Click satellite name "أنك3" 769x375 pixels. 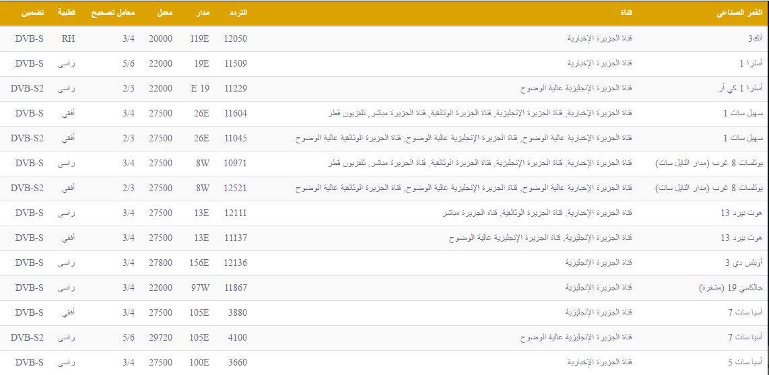pyautogui.click(x=756, y=39)
